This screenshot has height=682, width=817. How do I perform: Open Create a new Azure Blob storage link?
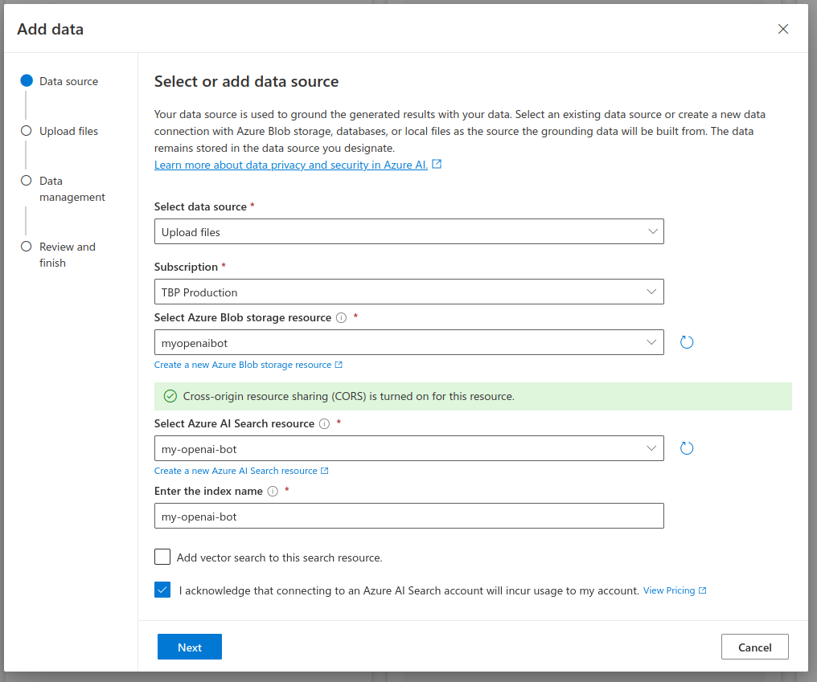pyautogui.click(x=243, y=365)
